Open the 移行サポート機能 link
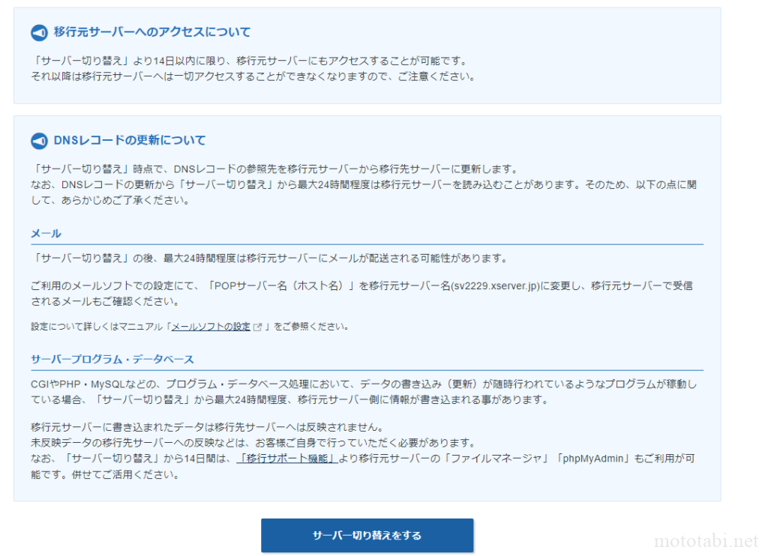 [287, 459]
